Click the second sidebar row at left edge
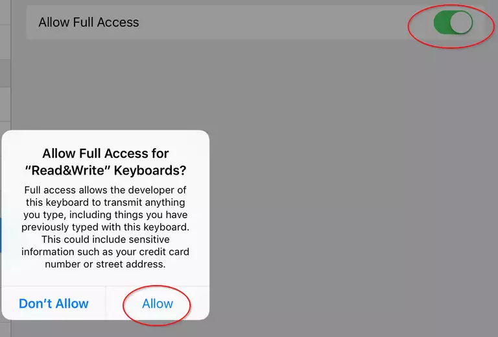The image size is (498, 337). tap(5, 42)
